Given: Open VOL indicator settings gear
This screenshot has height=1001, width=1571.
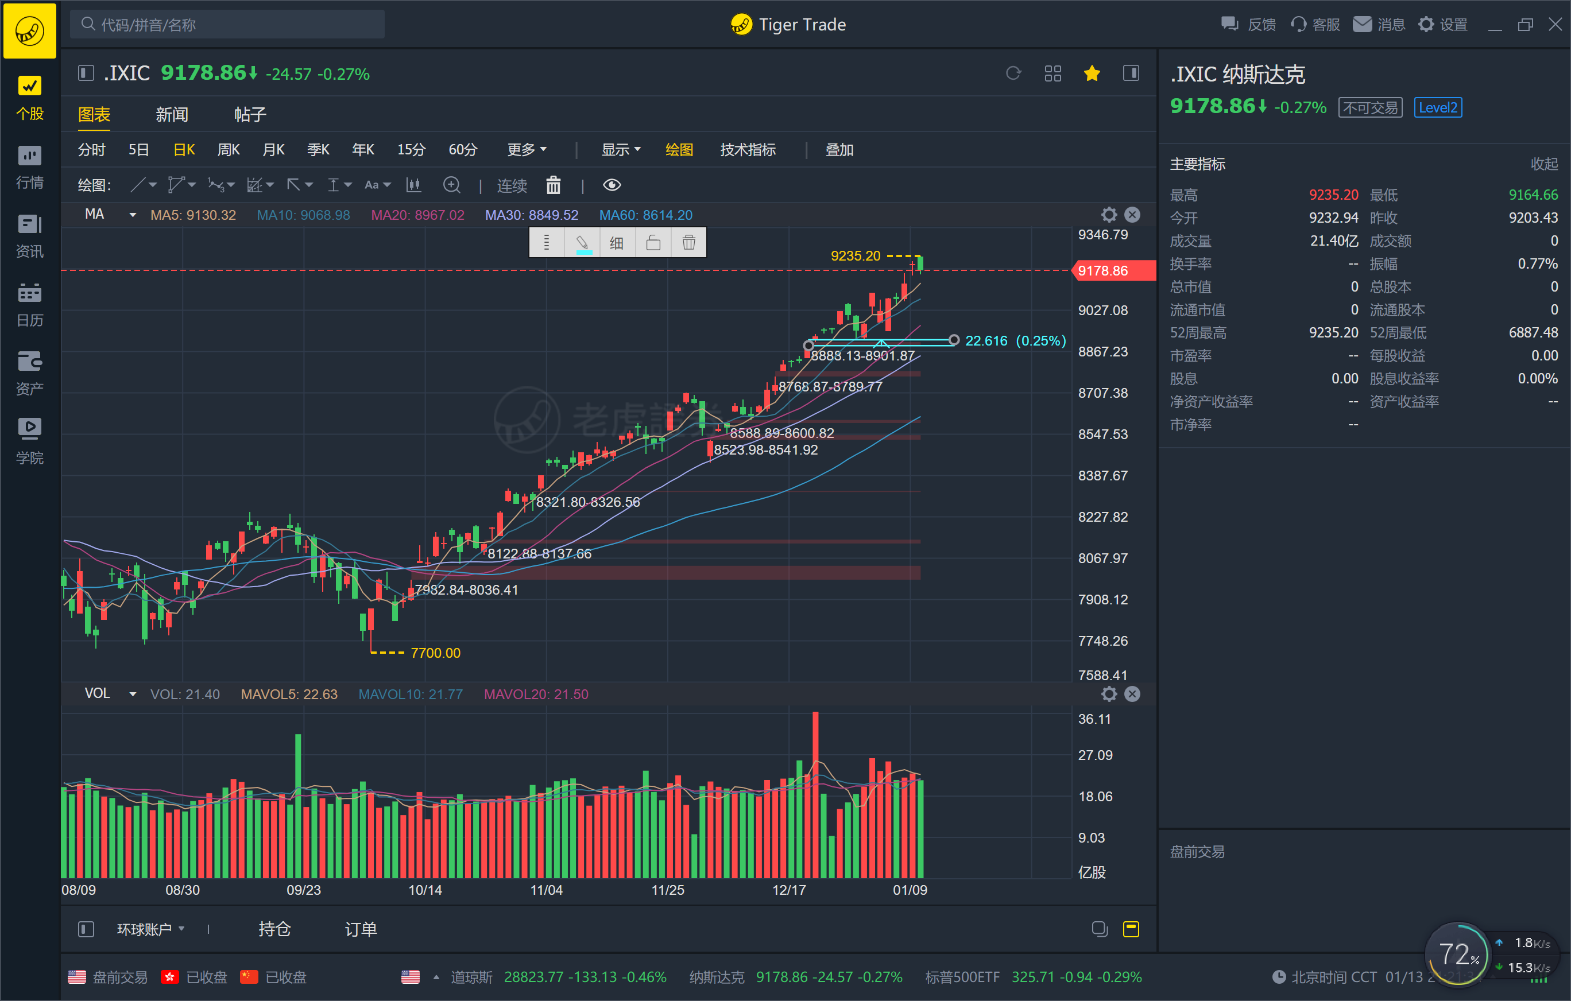Looking at the screenshot, I should pyautogui.click(x=1108, y=694).
